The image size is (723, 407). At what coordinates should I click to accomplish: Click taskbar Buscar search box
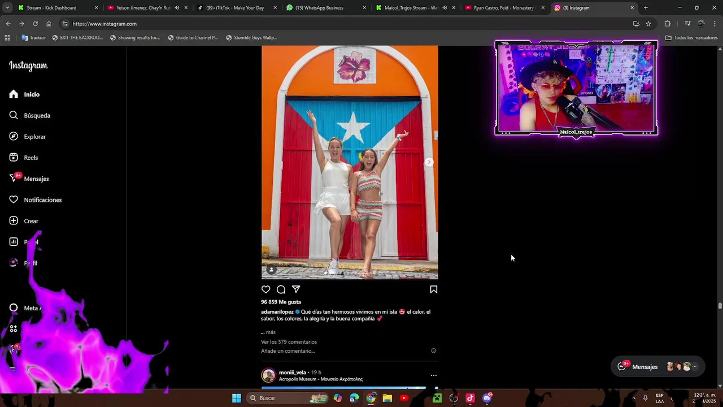click(x=289, y=398)
